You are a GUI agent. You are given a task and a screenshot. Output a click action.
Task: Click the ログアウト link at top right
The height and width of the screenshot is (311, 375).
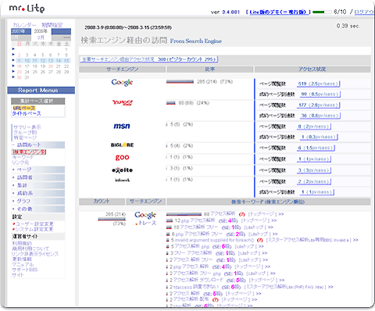364,12
